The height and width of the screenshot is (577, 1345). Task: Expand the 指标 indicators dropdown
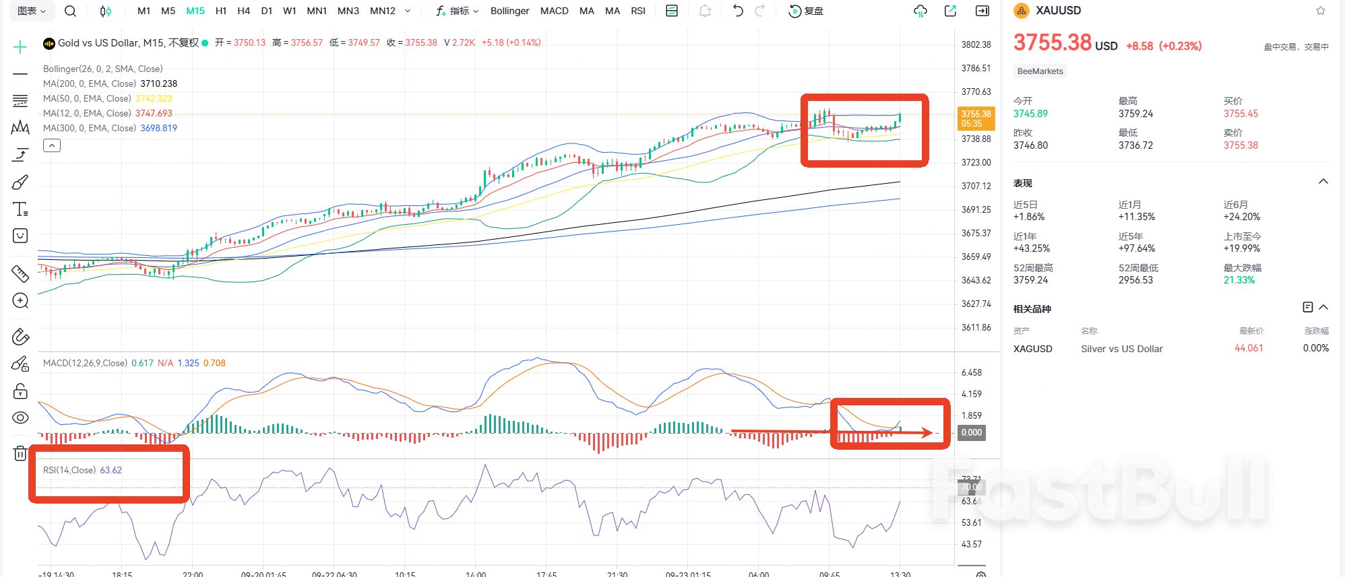(x=458, y=11)
